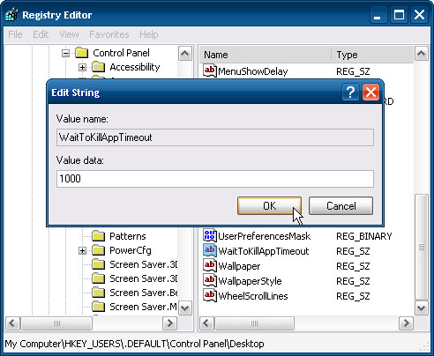Select the Wallpaper string value icon
434x356 pixels.
(210, 266)
